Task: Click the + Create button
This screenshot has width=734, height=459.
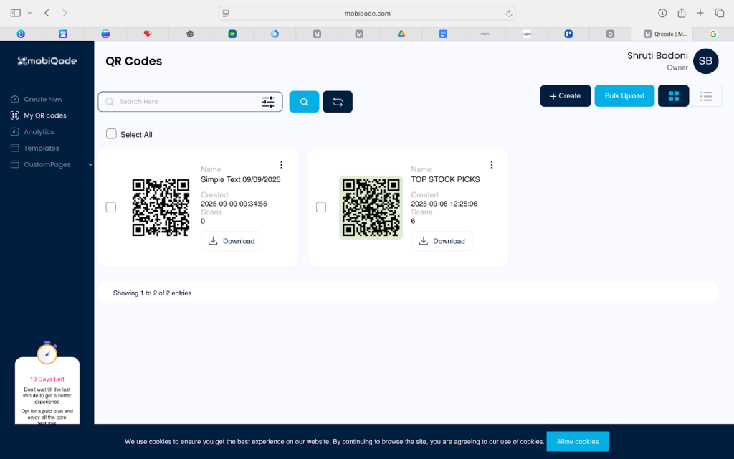Action: [x=566, y=96]
